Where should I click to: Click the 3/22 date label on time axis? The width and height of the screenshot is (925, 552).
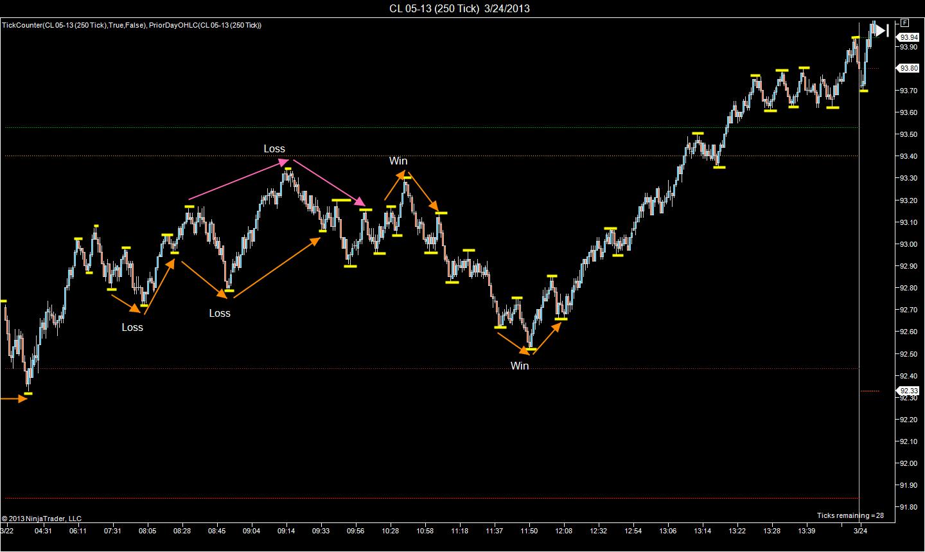click(7, 531)
